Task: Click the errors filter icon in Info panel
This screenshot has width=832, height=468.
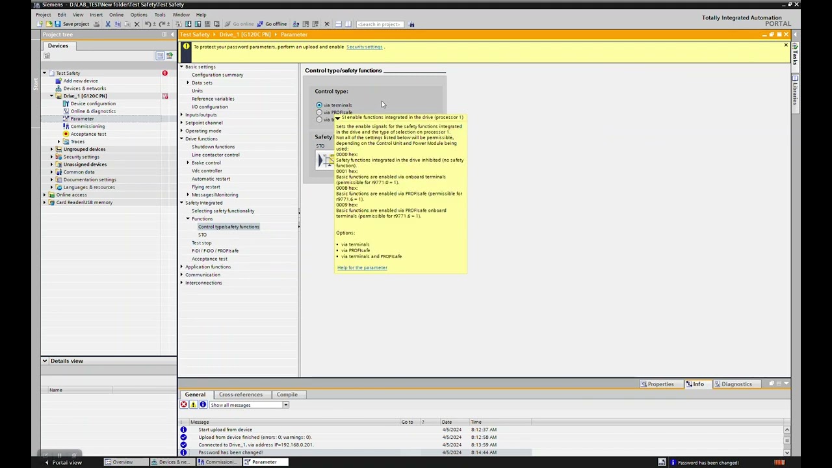Action: point(184,405)
